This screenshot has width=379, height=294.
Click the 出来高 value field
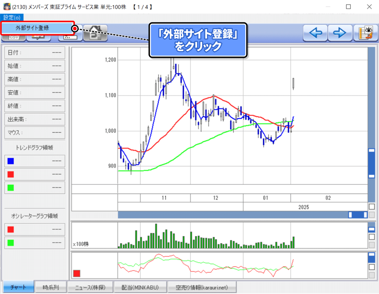click(x=35, y=119)
